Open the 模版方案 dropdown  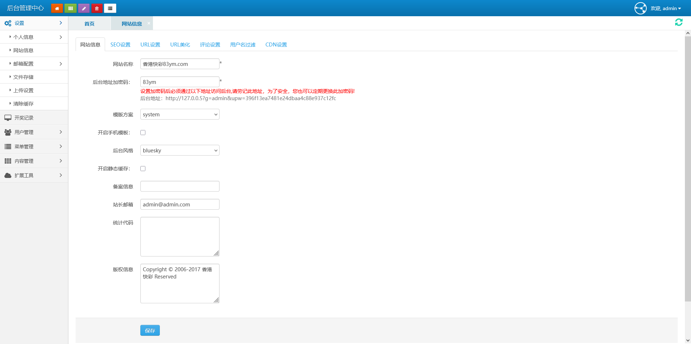pyautogui.click(x=180, y=115)
